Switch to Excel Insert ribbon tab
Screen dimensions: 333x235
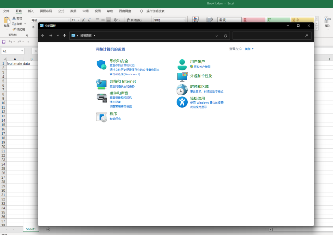[31, 11]
